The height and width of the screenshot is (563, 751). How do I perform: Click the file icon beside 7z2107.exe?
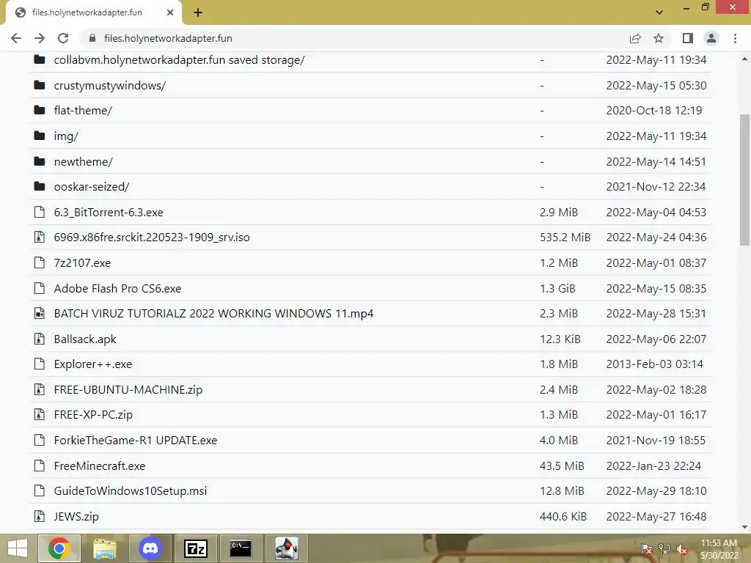tap(40, 262)
